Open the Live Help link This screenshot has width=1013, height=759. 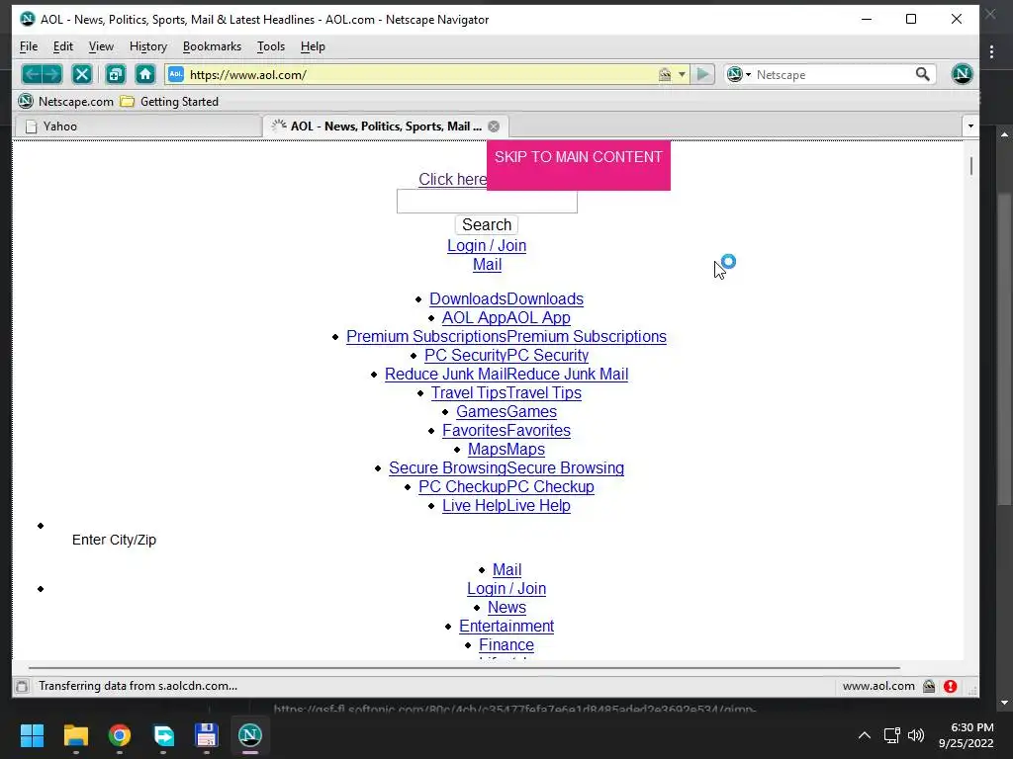pos(506,505)
